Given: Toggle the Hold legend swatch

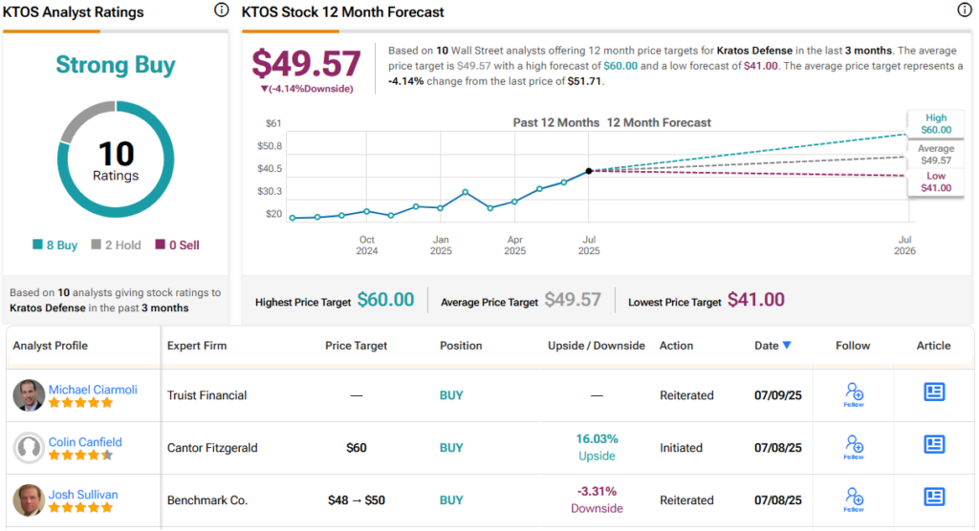Looking at the screenshot, I should 96,245.
